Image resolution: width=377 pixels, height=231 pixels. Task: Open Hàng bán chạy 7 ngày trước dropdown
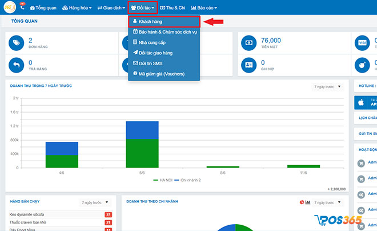pyautogui.click(x=95, y=202)
